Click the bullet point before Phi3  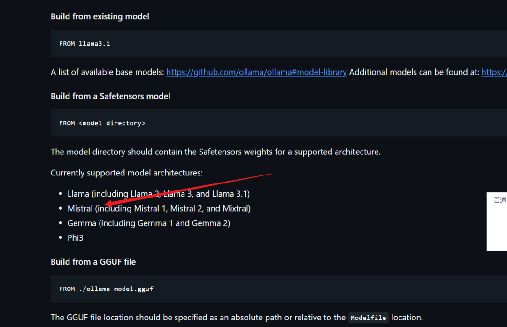click(x=61, y=238)
